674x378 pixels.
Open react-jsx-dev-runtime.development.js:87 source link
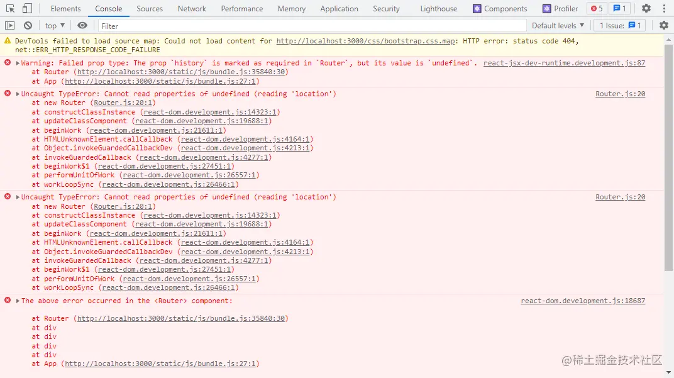[x=564, y=63]
